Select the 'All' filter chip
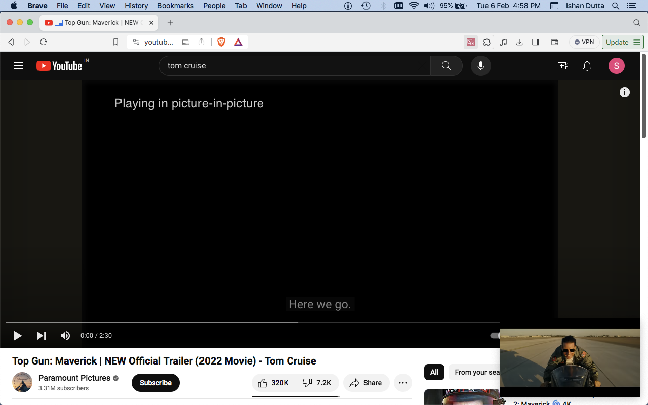Screen dimensions: 648x405 click(434, 372)
